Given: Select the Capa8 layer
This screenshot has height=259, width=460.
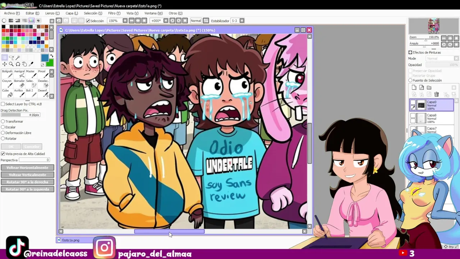Looking at the screenshot, I should 432,118.
